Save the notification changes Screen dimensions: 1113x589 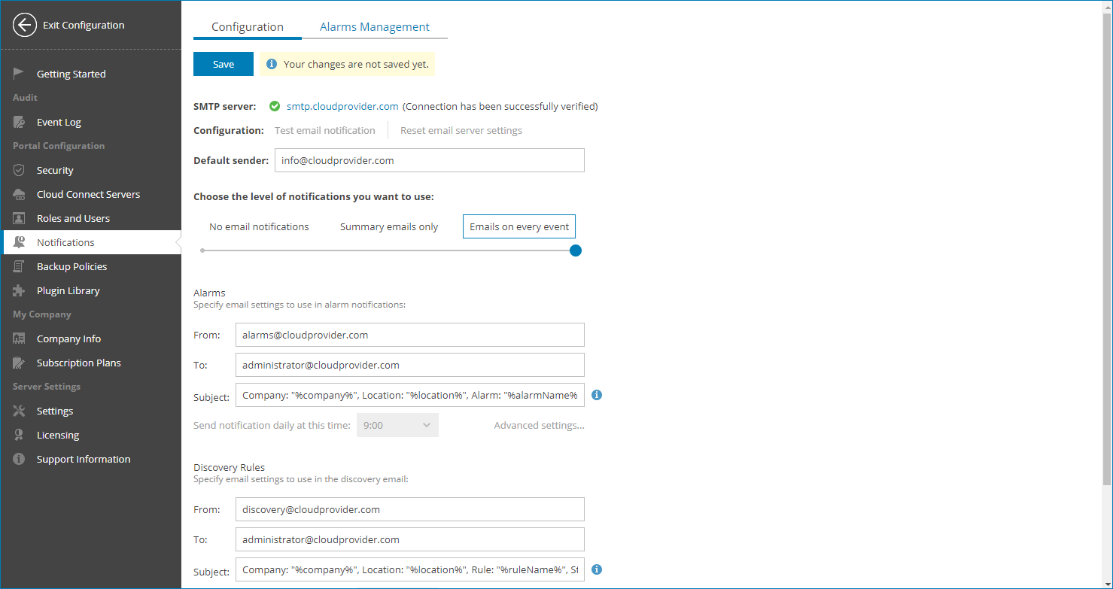223,64
